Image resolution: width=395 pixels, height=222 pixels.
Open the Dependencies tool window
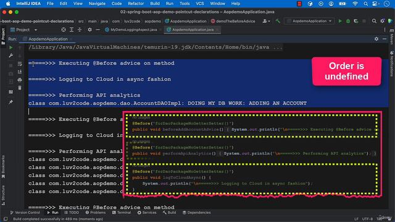[196, 213]
